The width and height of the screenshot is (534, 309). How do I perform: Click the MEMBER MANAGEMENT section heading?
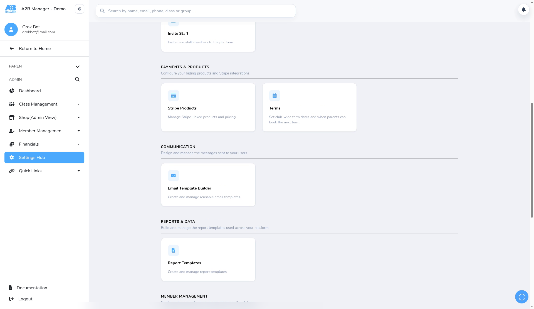coord(184,296)
